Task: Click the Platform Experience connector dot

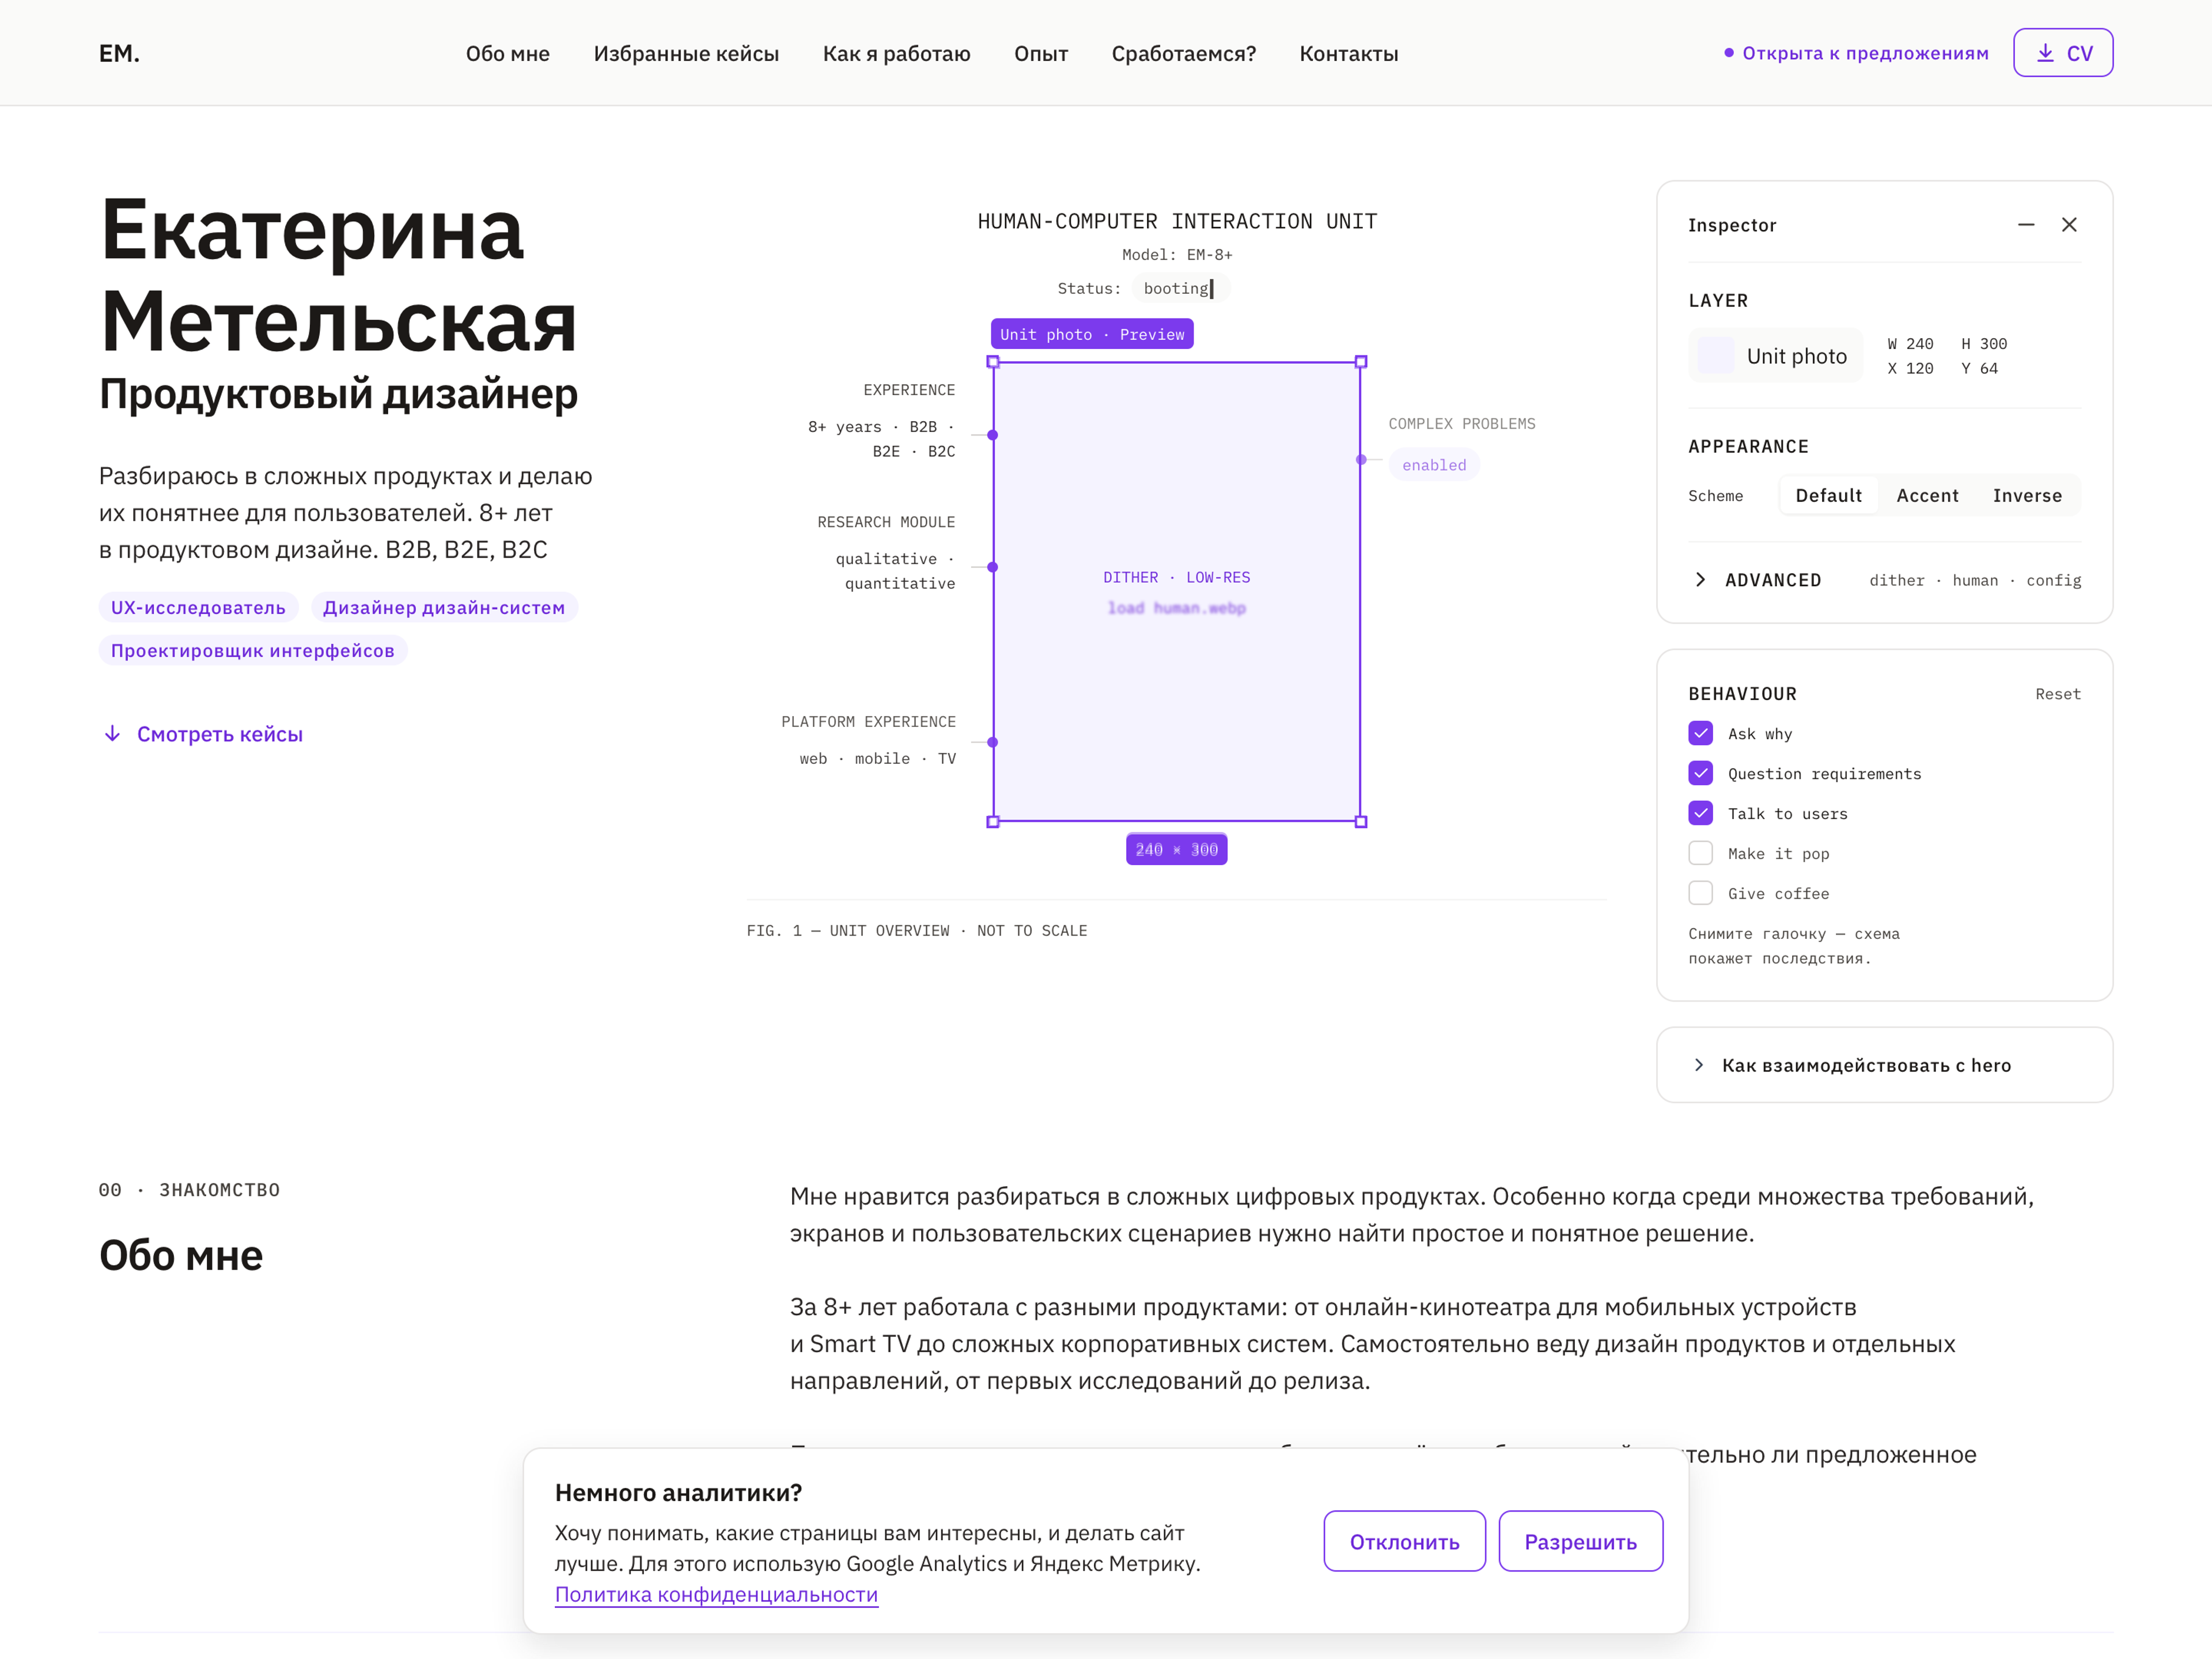Action: click(x=993, y=742)
